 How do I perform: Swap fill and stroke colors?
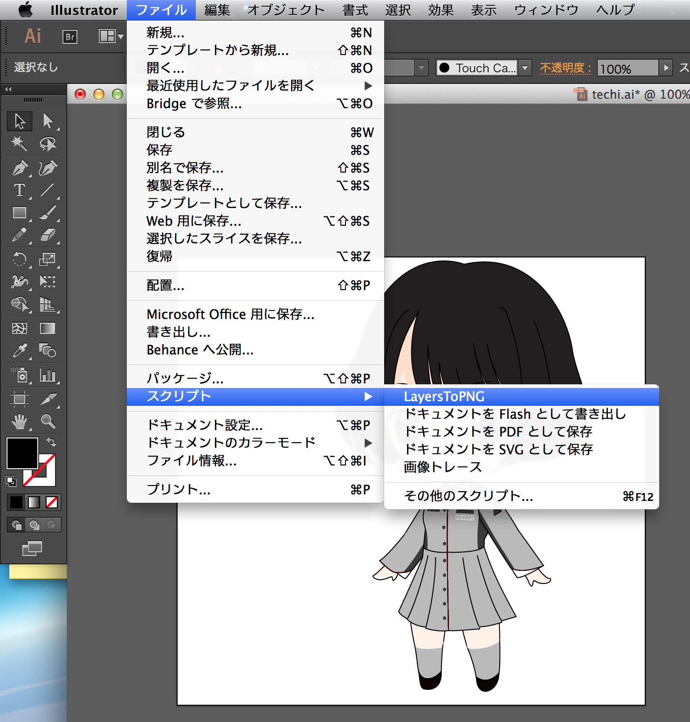coord(51,441)
